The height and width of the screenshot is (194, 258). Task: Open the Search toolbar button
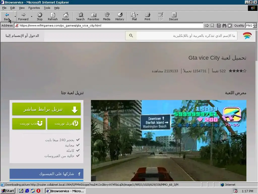tap(80, 16)
